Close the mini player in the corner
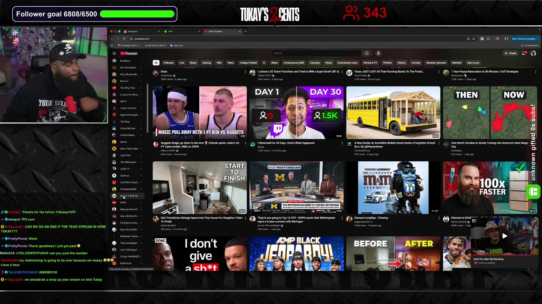 (x=535, y=221)
